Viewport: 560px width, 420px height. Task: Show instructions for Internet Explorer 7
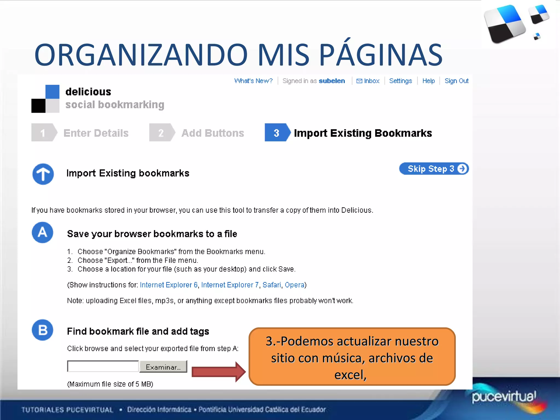(x=230, y=285)
